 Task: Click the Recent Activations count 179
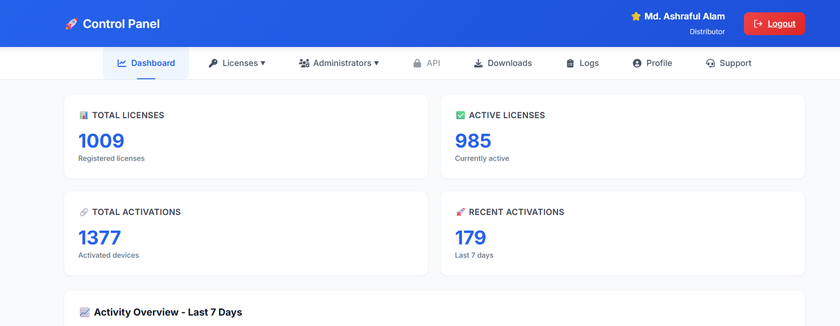point(470,238)
